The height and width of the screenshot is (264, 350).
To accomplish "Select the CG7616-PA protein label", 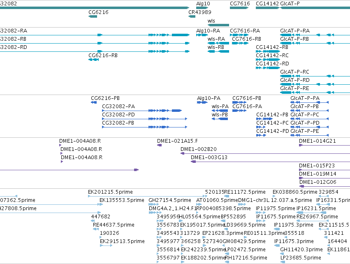I will (247, 107).
